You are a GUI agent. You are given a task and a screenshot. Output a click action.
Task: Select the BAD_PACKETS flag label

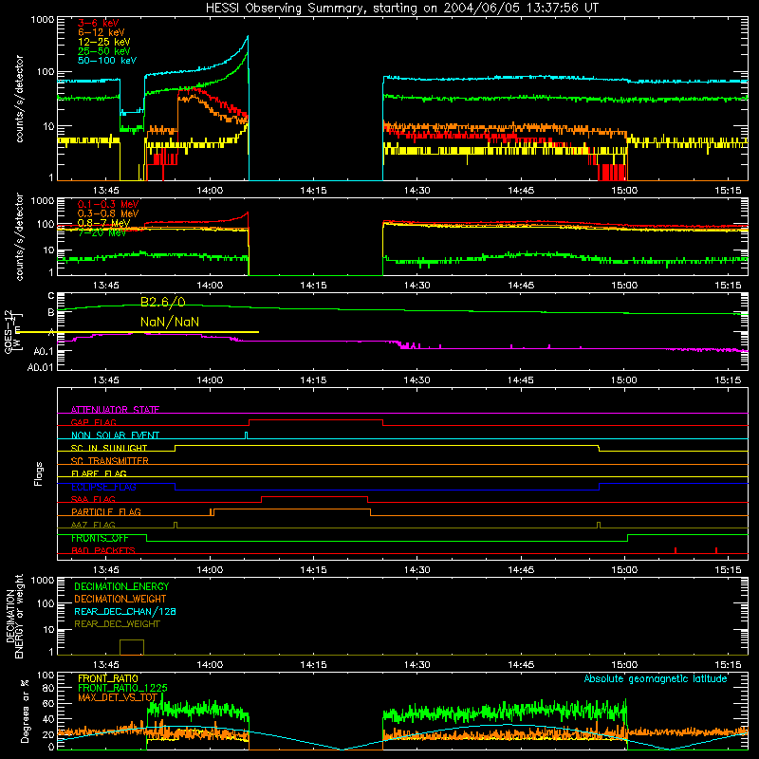point(103,550)
